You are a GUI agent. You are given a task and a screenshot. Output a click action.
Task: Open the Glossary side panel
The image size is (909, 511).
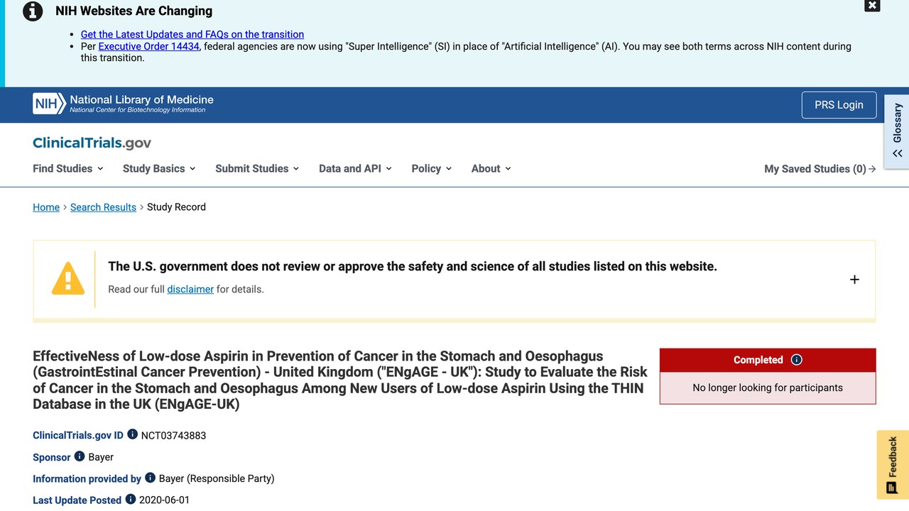pyautogui.click(x=897, y=131)
